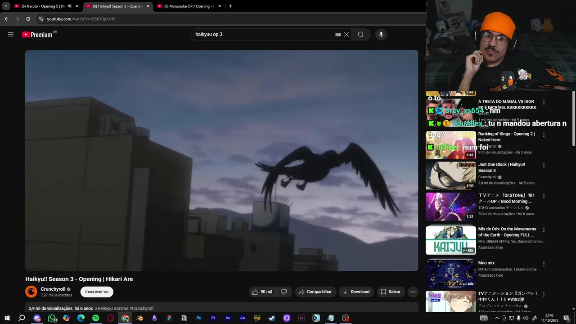Mute the Naruto Opening 5 tab audio

[x=69, y=6]
